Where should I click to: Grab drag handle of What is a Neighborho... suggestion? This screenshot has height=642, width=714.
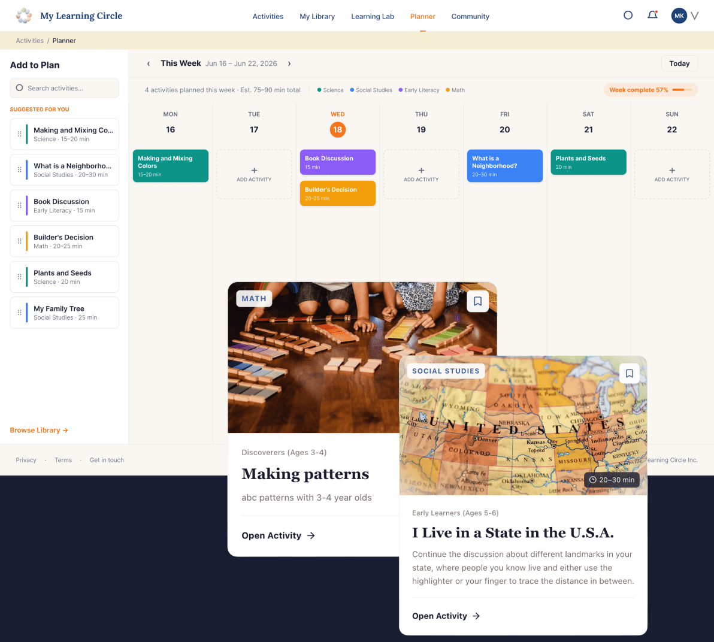20,170
